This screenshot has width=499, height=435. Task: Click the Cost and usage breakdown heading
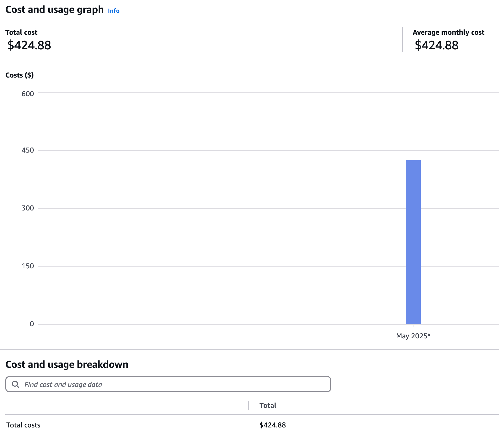pyautogui.click(x=67, y=365)
